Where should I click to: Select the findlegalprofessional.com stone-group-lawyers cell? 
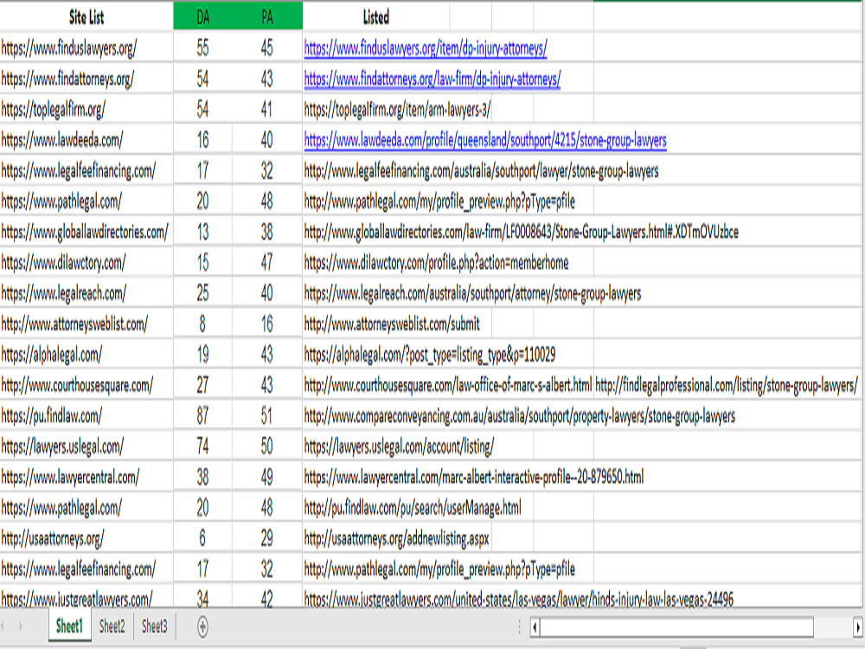pos(727,385)
